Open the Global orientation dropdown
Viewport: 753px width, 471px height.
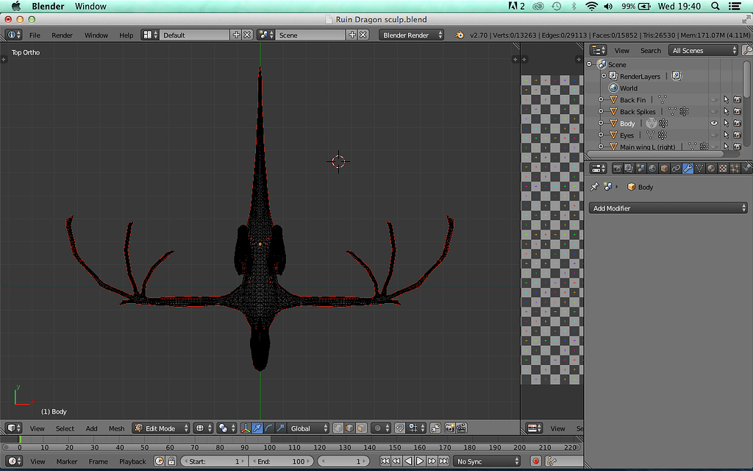pyautogui.click(x=308, y=428)
